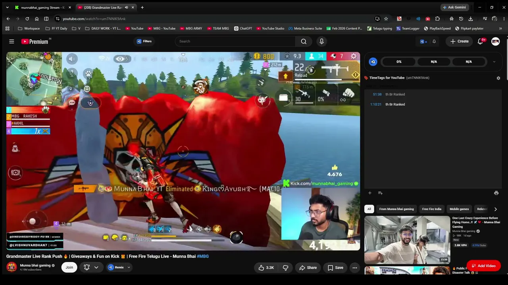
Task: Bookmark this page with the star icon
Action: (386, 19)
